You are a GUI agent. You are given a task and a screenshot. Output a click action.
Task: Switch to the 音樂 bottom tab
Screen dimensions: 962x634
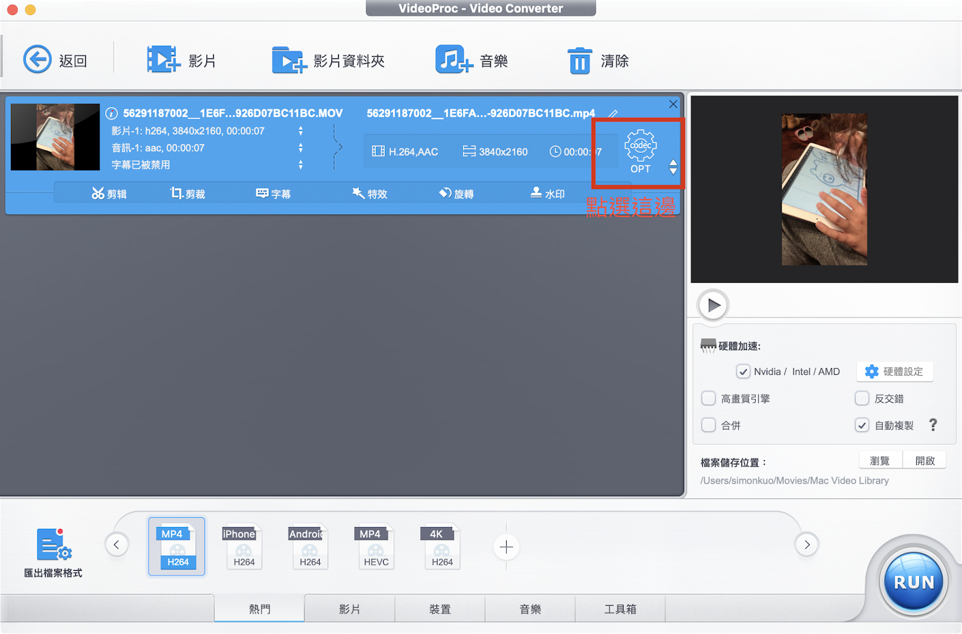coord(530,609)
